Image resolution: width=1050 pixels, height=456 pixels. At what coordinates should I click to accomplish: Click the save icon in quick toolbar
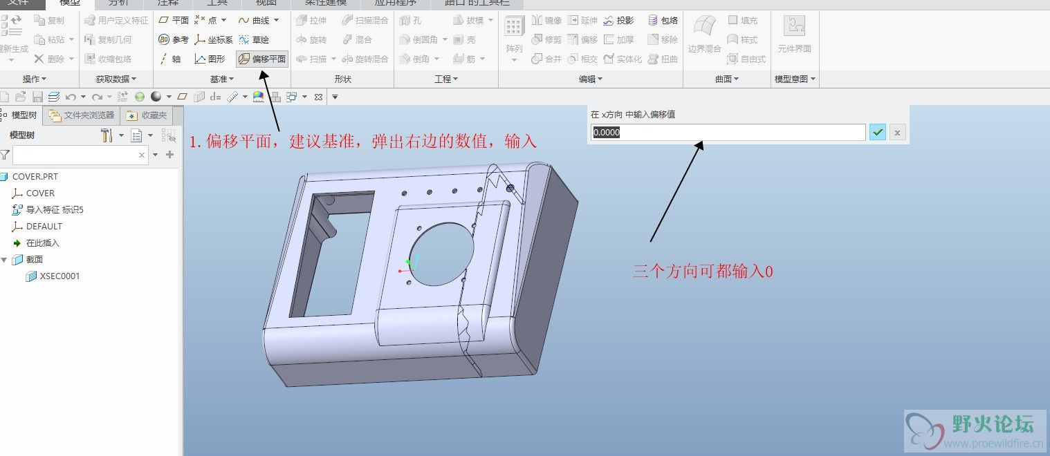pos(37,97)
